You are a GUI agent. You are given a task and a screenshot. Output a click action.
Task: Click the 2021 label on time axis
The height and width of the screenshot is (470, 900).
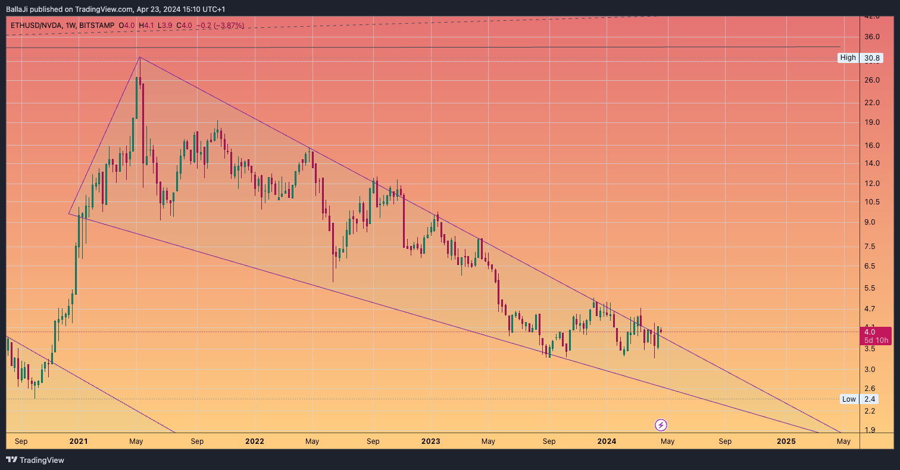[x=79, y=441]
